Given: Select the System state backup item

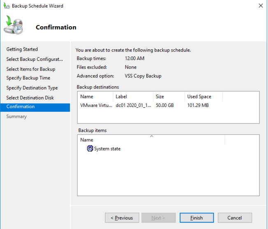Looking at the screenshot, I should point(107,149).
